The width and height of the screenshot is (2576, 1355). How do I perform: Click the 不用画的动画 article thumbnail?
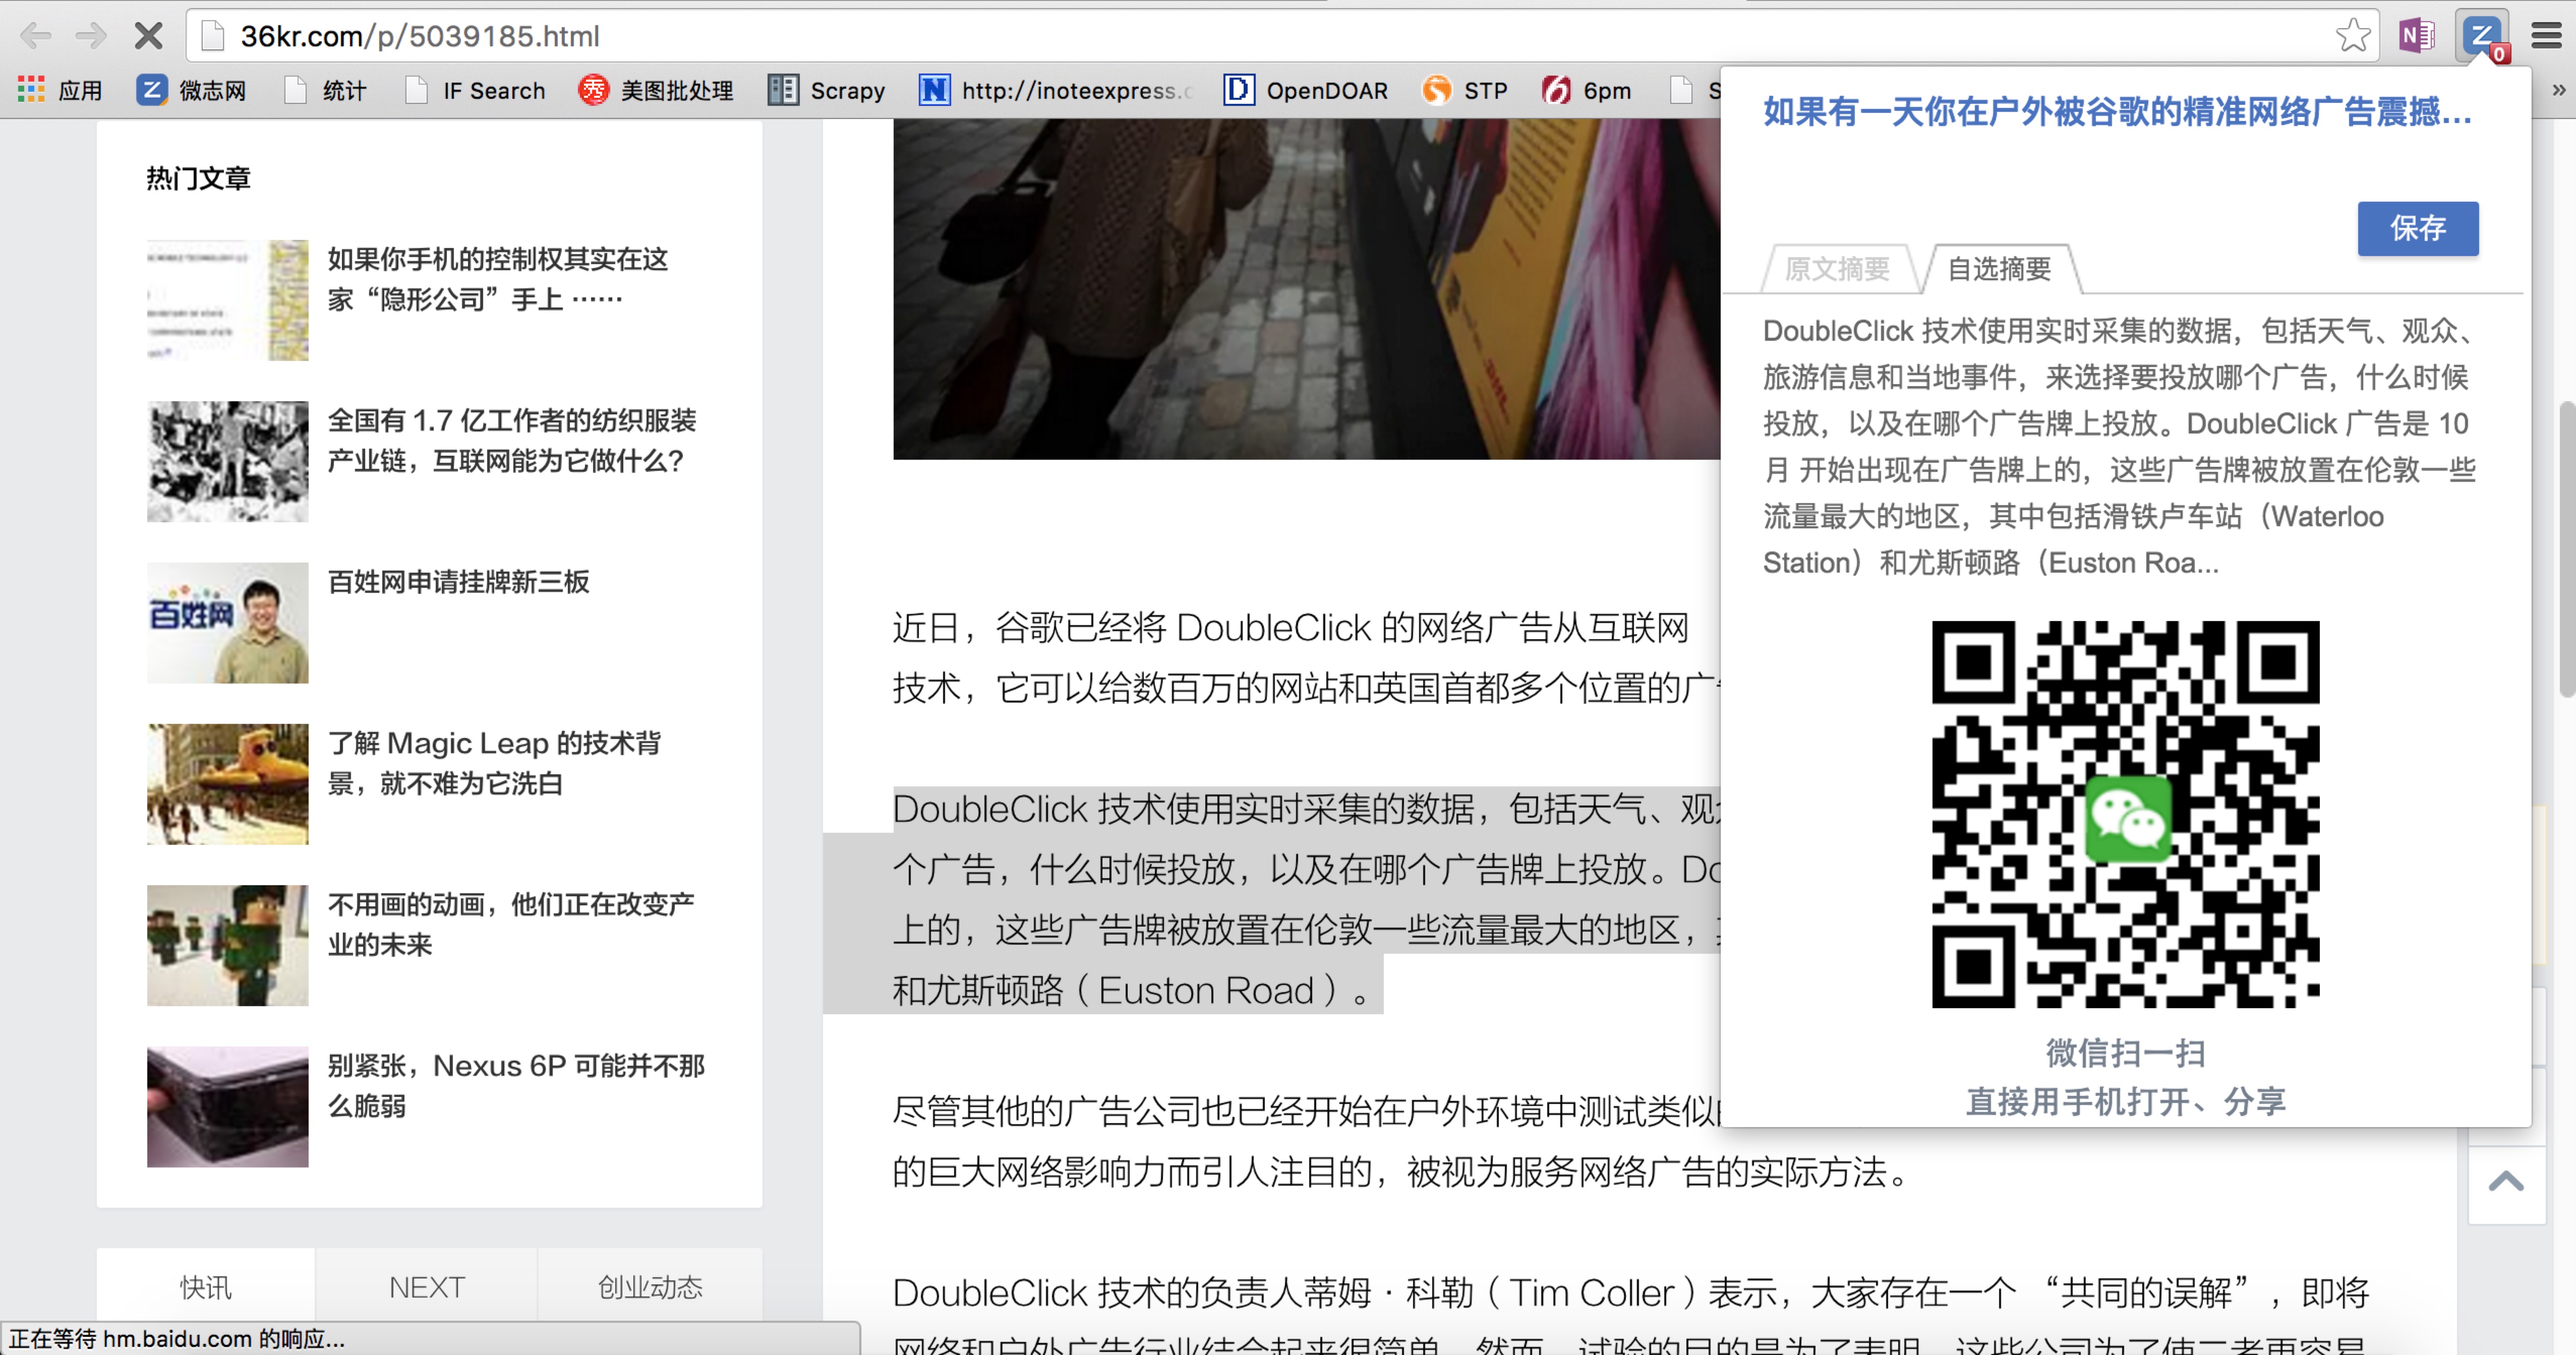228,945
